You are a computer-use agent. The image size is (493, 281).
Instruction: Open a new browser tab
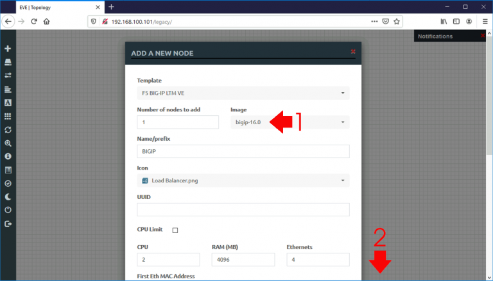click(x=111, y=7)
